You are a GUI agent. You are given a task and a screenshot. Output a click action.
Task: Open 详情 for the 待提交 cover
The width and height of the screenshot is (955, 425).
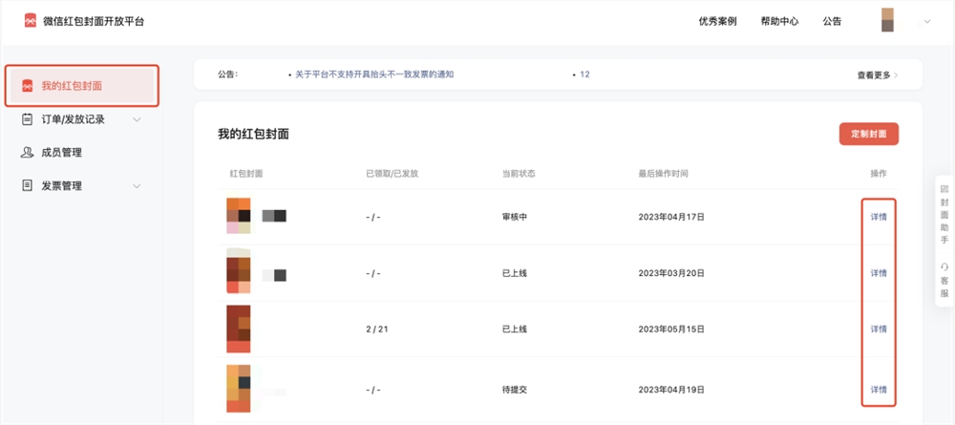879,390
